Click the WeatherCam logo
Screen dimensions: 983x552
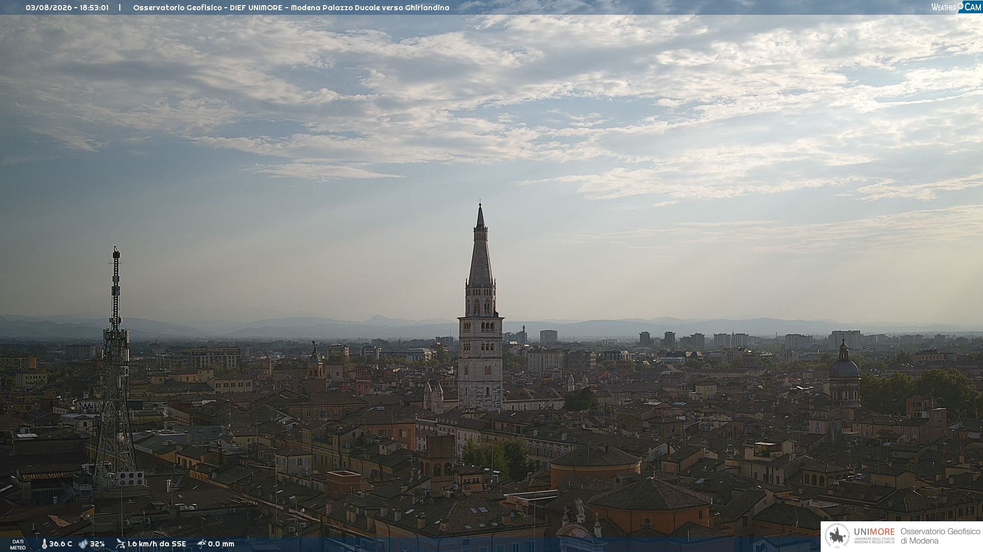956,7
